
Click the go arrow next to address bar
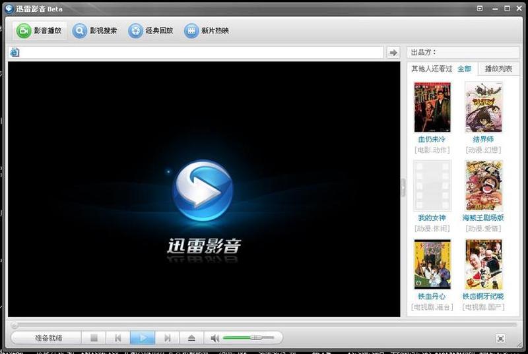(393, 53)
